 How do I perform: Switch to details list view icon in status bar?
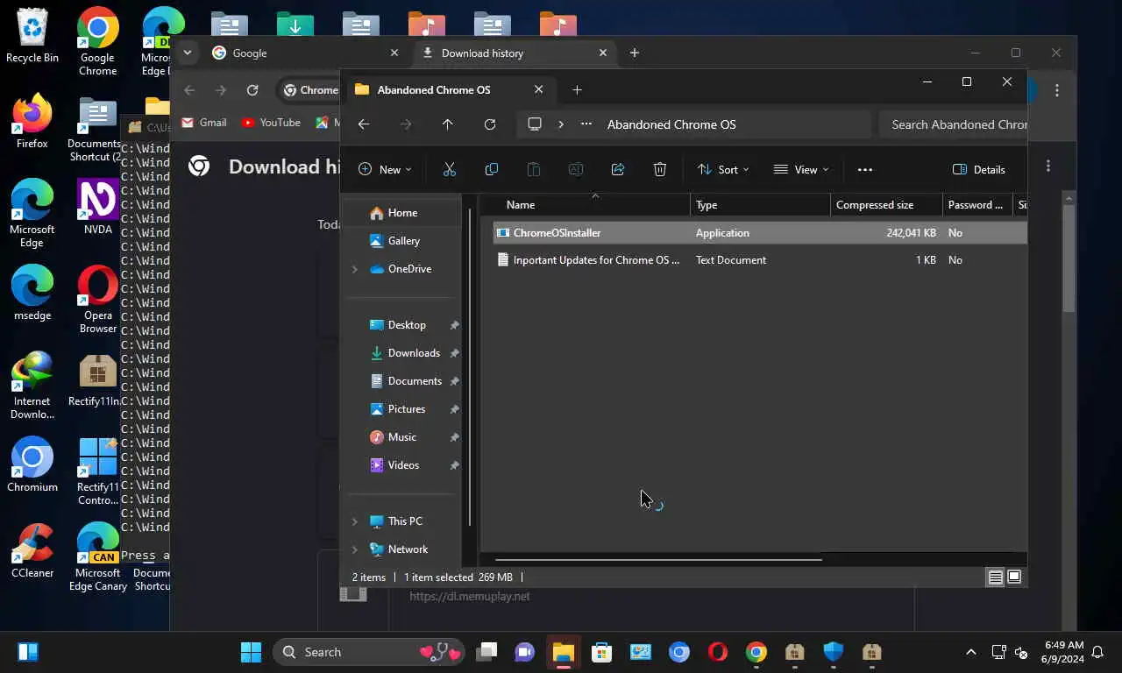pyautogui.click(x=996, y=577)
